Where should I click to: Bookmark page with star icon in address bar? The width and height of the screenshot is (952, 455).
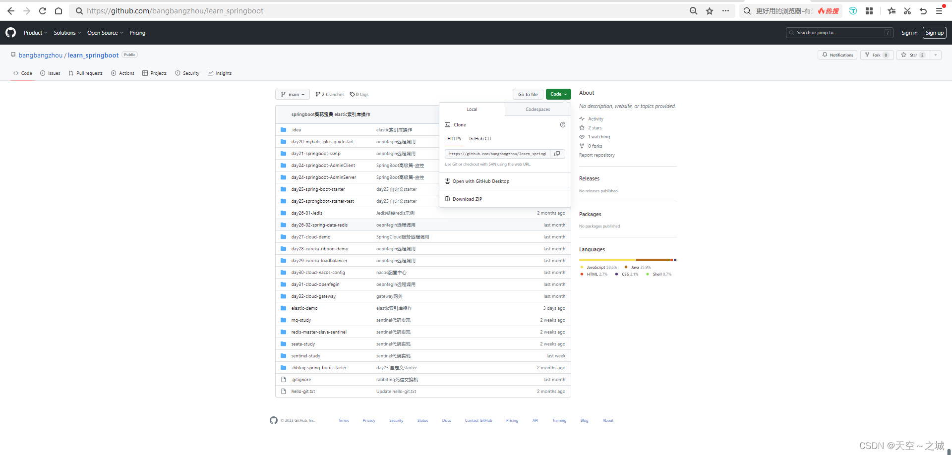[x=710, y=11]
